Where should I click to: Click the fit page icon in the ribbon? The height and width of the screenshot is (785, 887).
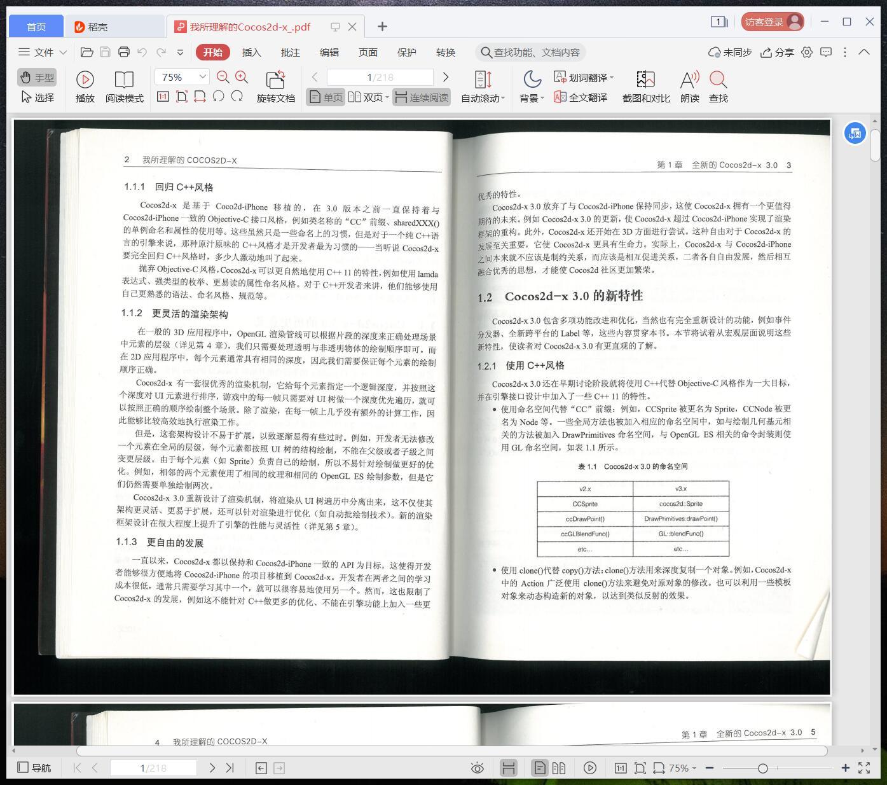coord(181,97)
